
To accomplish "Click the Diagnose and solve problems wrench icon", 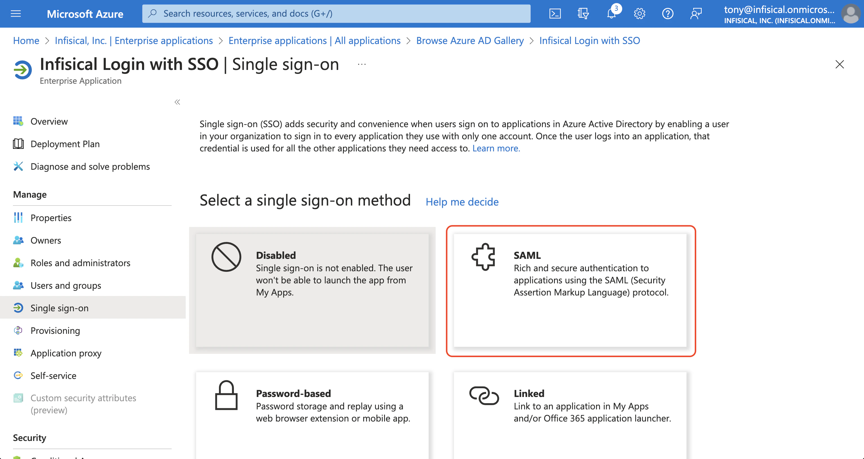I will point(18,166).
